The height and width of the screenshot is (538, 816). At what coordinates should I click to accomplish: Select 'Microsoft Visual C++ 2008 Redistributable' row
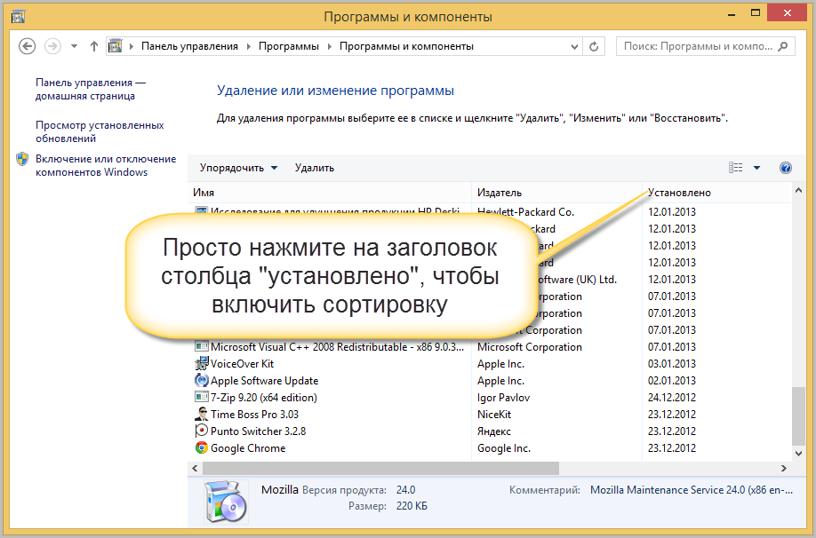[x=489, y=347]
